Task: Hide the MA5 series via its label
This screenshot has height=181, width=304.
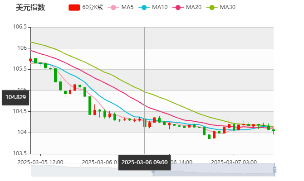Action: [127, 8]
